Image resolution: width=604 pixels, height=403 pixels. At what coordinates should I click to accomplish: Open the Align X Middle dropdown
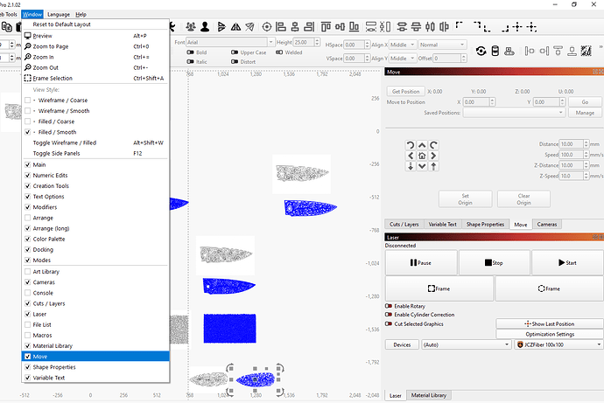(x=403, y=45)
